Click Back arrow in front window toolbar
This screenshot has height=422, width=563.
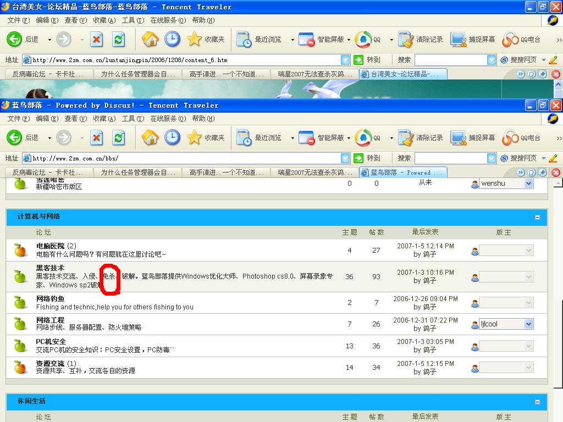(x=14, y=138)
